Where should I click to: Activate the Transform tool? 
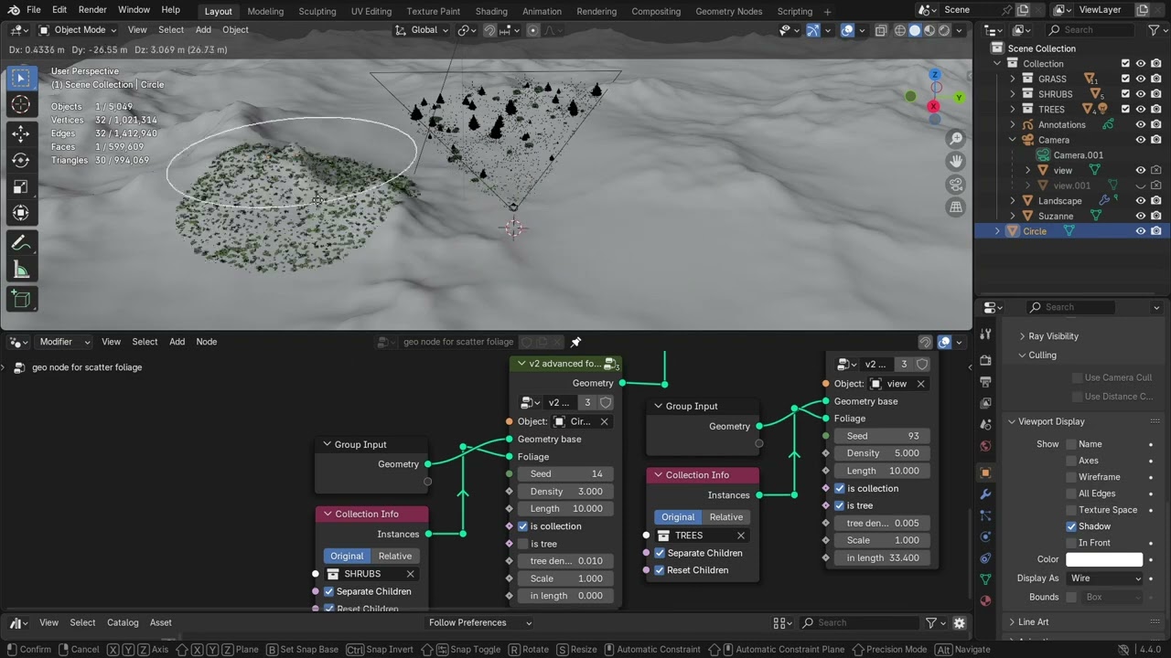[x=20, y=213]
